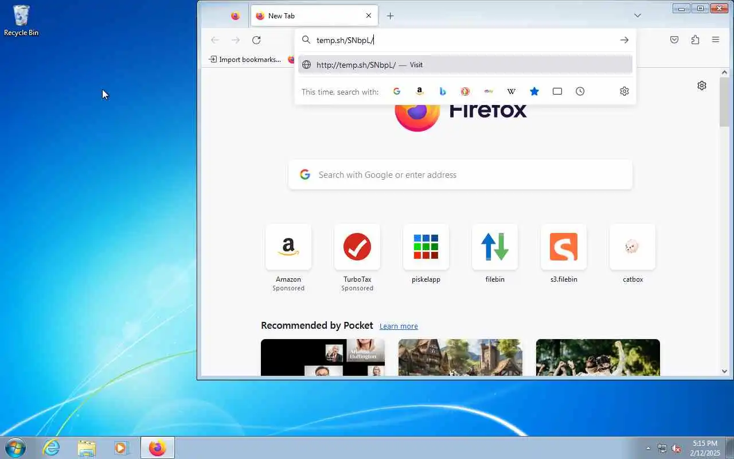Image resolution: width=734 pixels, height=459 pixels.
Task: Open the Arianna Huffington Pocket story
Action: [x=323, y=357]
